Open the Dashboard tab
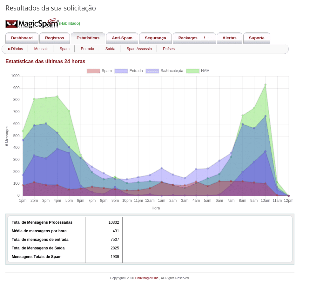Viewport: 310px width, 284px height. click(22, 38)
